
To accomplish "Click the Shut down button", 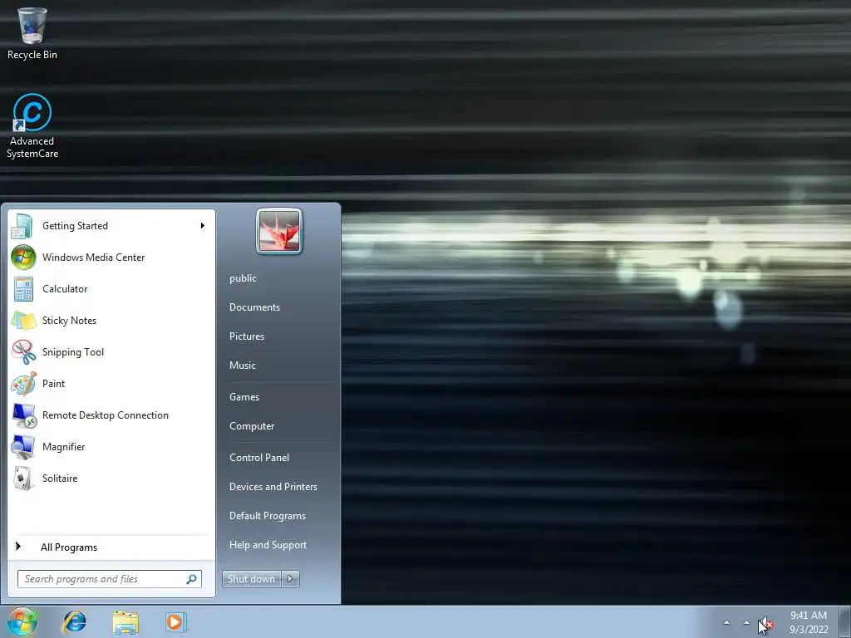I will pyautogui.click(x=252, y=579).
